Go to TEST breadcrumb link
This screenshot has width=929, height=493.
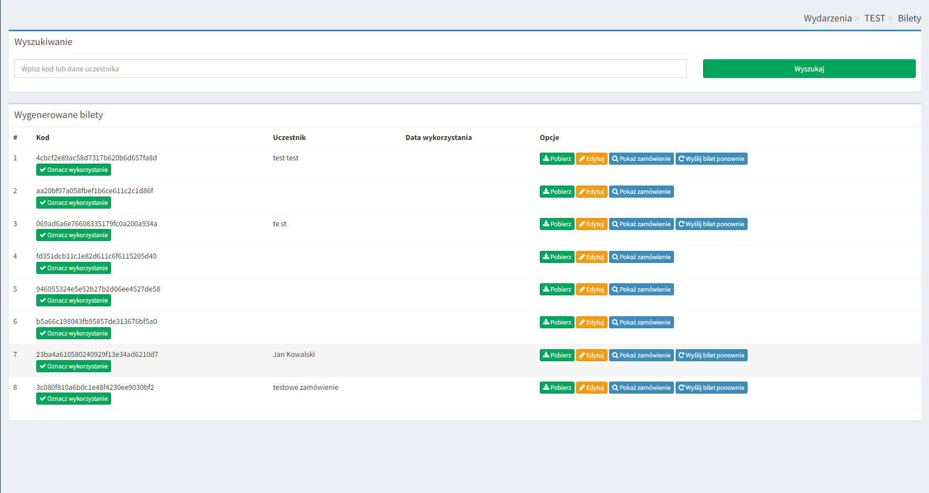pos(874,18)
